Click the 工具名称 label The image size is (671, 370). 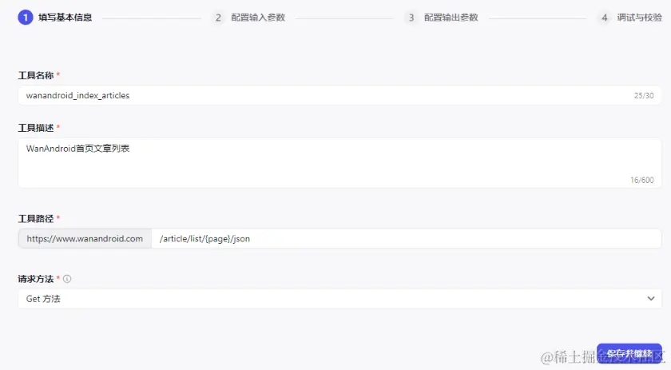click(36, 75)
